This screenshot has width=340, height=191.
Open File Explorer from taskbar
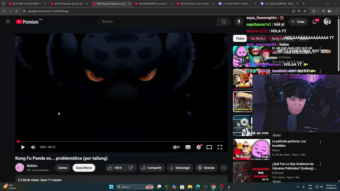pyautogui.click(x=190, y=187)
